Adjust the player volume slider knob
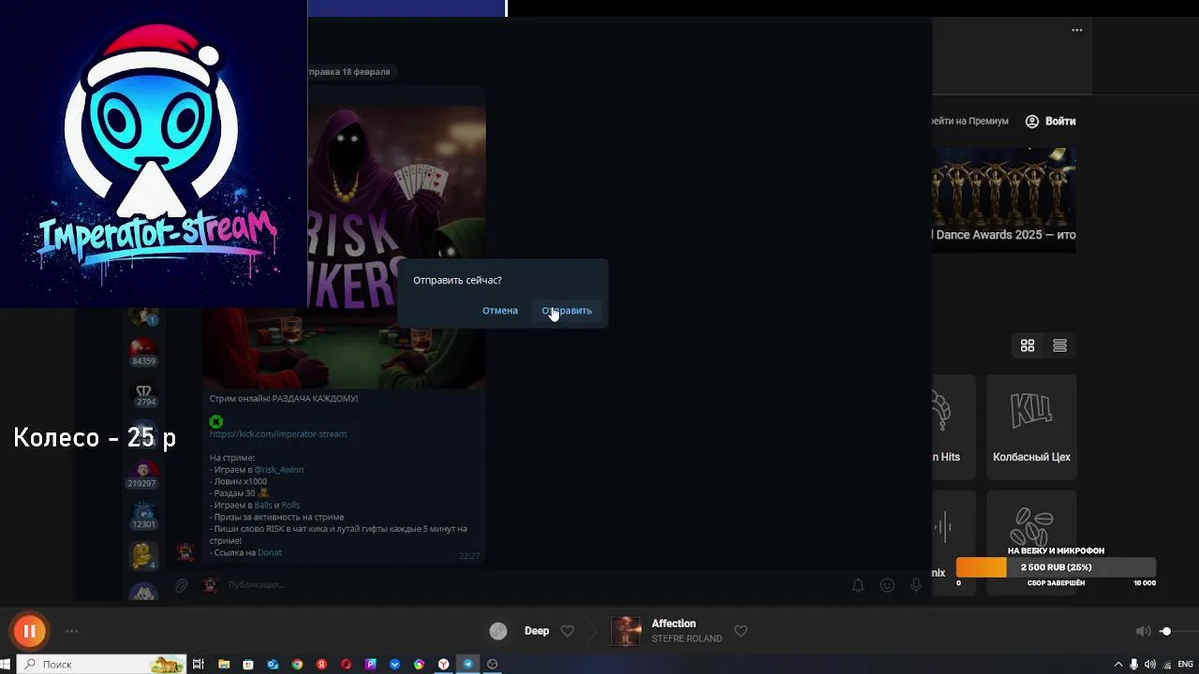The width and height of the screenshot is (1199, 674). click(x=1165, y=631)
